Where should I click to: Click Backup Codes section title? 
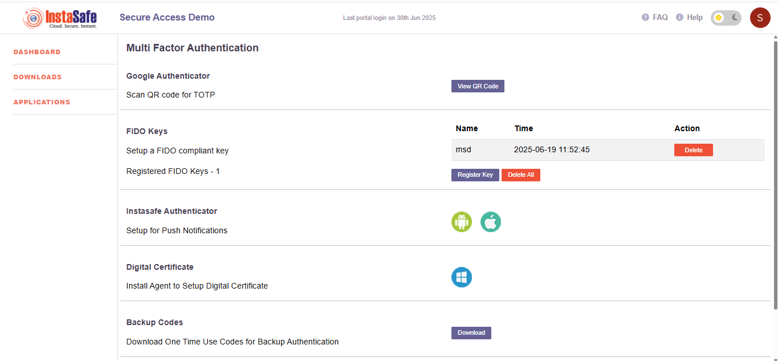[154, 322]
